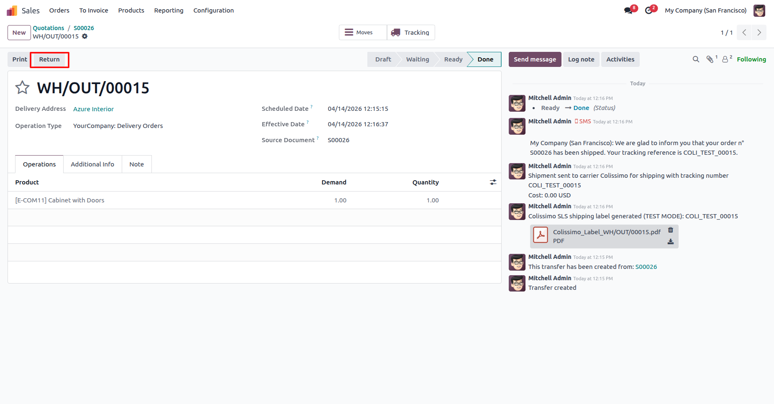Open the Orders menu
This screenshot has height=404, width=774.
pyautogui.click(x=59, y=10)
